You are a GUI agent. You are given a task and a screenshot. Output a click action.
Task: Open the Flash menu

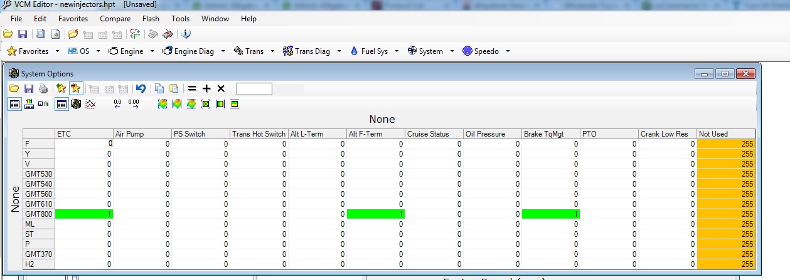[x=151, y=19]
